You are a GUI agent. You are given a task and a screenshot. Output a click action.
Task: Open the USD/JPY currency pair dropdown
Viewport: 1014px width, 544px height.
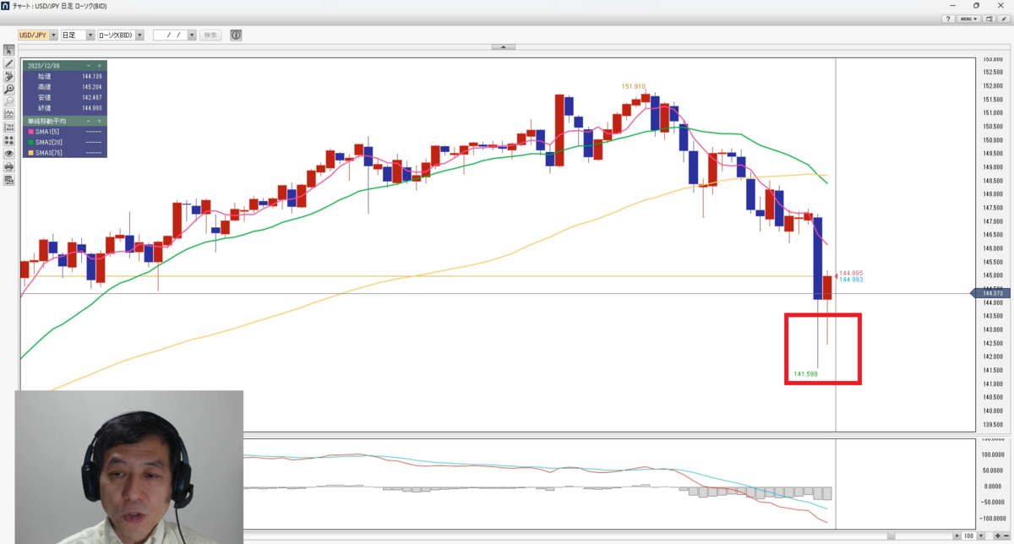tap(53, 35)
